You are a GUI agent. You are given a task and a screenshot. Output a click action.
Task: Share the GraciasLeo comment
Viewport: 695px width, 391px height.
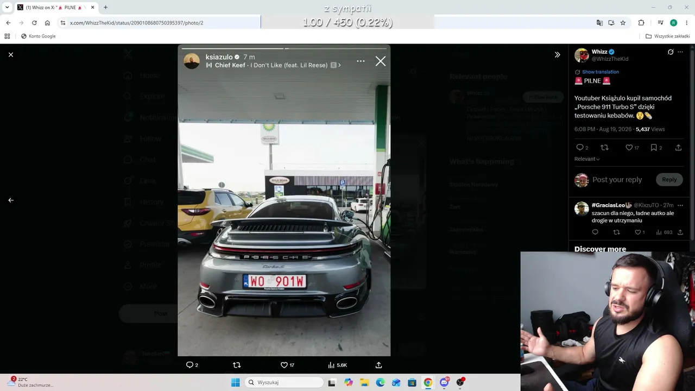click(x=680, y=232)
